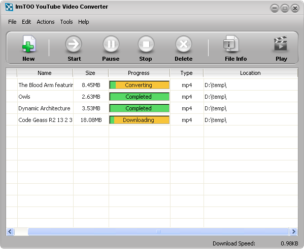The height and width of the screenshot is (249, 304).
Task: Select the Converting progress bar
Action: pos(139,85)
